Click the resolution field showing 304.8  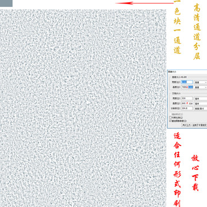click(187, 108)
